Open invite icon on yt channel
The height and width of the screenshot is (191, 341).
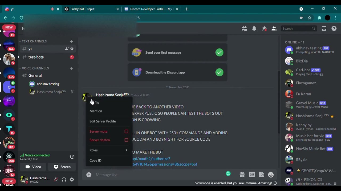point(67,49)
